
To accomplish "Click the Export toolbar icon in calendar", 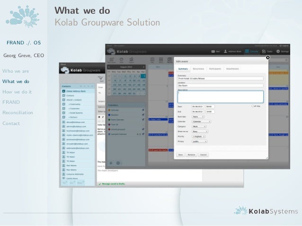I will (131, 60).
